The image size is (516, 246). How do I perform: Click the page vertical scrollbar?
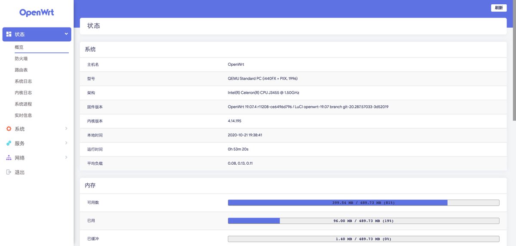coord(514,60)
